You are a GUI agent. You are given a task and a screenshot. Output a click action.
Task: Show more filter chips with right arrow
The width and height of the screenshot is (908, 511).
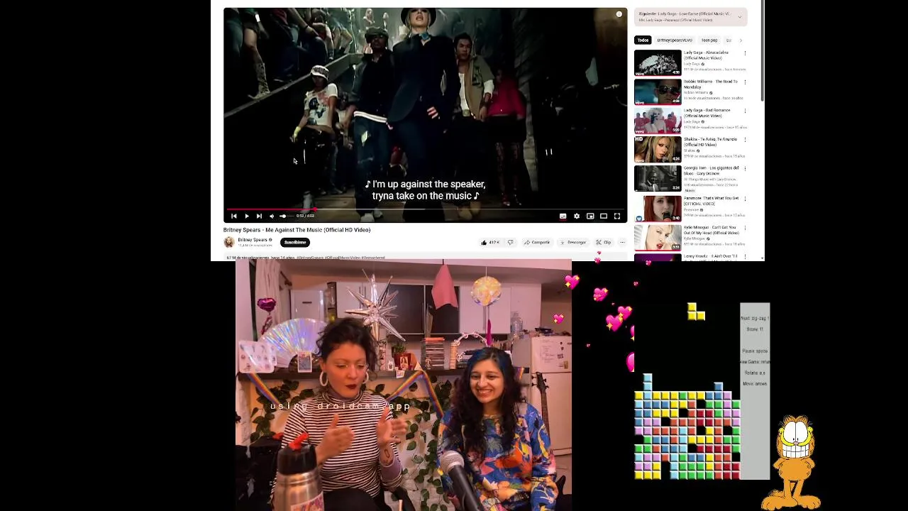point(741,40)
